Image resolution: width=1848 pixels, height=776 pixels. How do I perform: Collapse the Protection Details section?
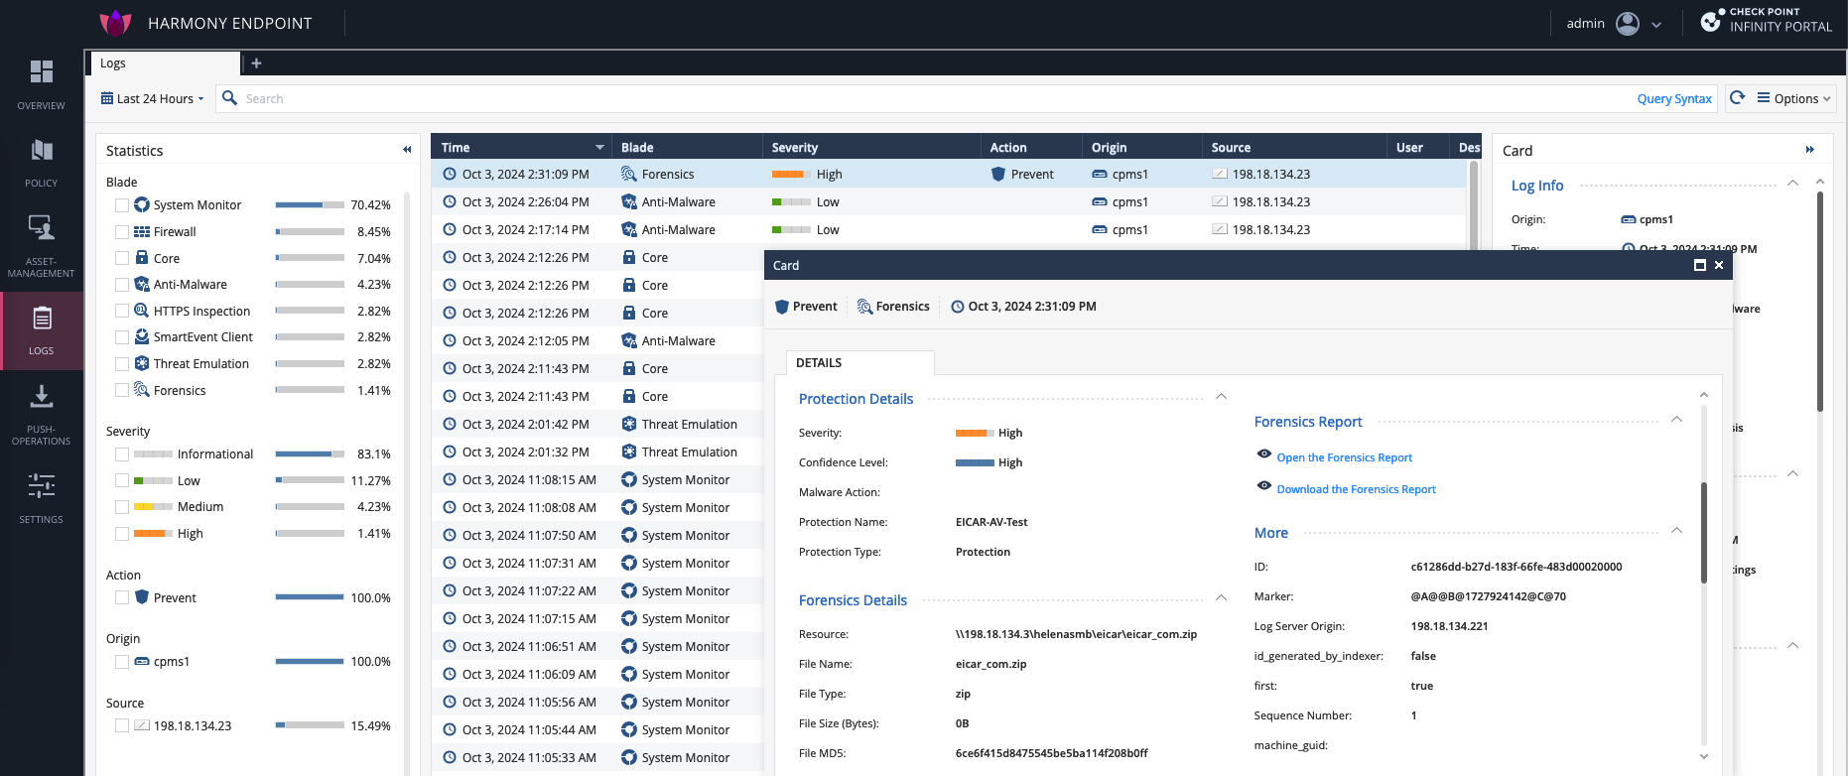click(1221, 397)
